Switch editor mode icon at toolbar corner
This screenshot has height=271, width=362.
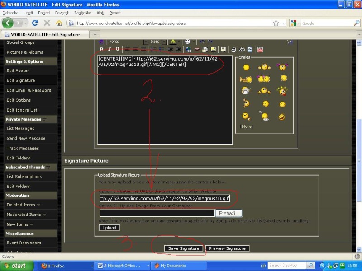pyautogui.click(x=290, y=42)
